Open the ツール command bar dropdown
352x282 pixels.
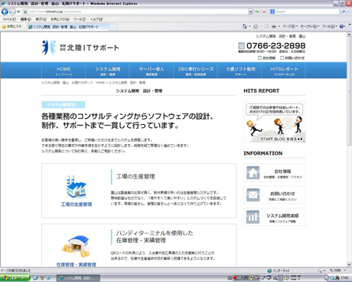tap(330, 26)
